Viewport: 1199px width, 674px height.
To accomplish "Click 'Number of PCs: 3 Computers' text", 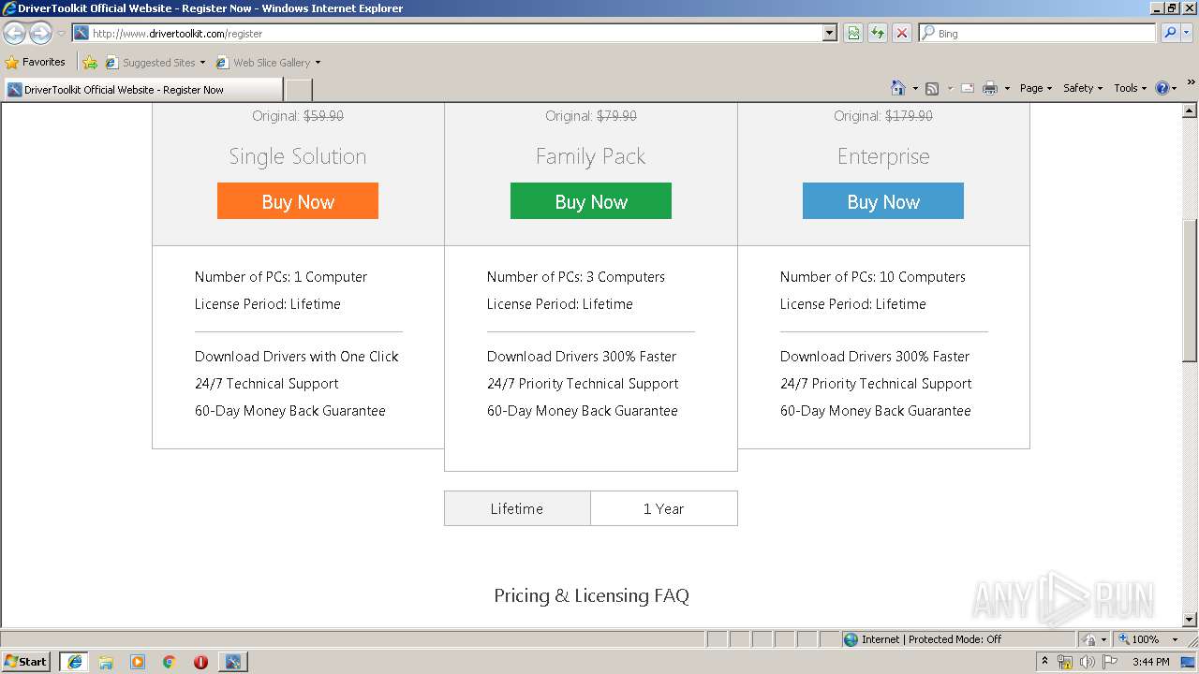I will 576,277.
